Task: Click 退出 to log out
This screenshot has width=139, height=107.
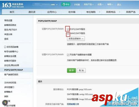Action: (x=119, y=4)
